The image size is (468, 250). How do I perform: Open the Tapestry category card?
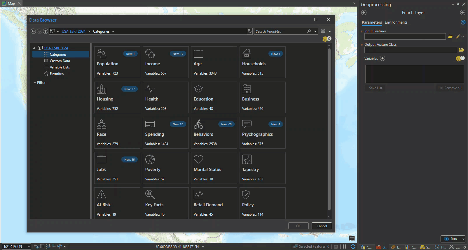coord(262,168)
